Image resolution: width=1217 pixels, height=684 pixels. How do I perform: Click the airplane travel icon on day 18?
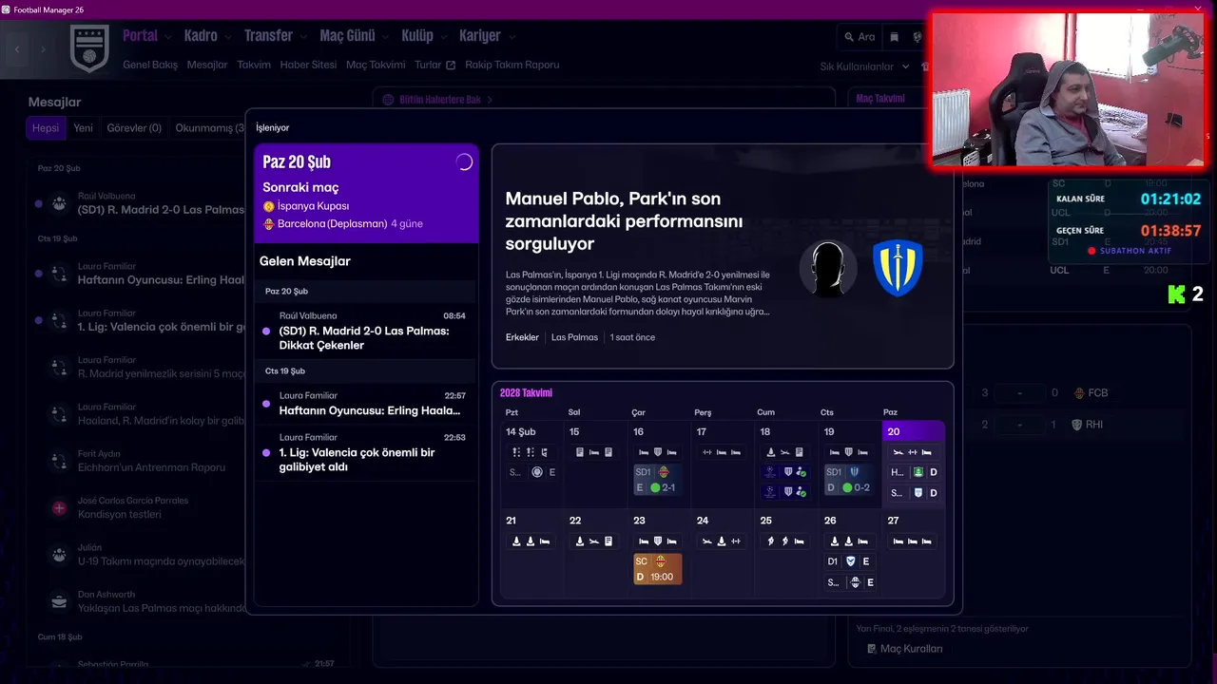tap(784, 452)
